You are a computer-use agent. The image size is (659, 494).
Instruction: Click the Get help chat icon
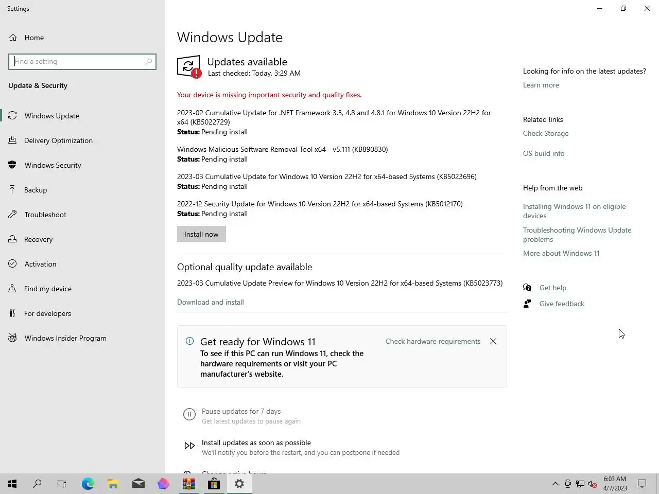tap(527, 288)
